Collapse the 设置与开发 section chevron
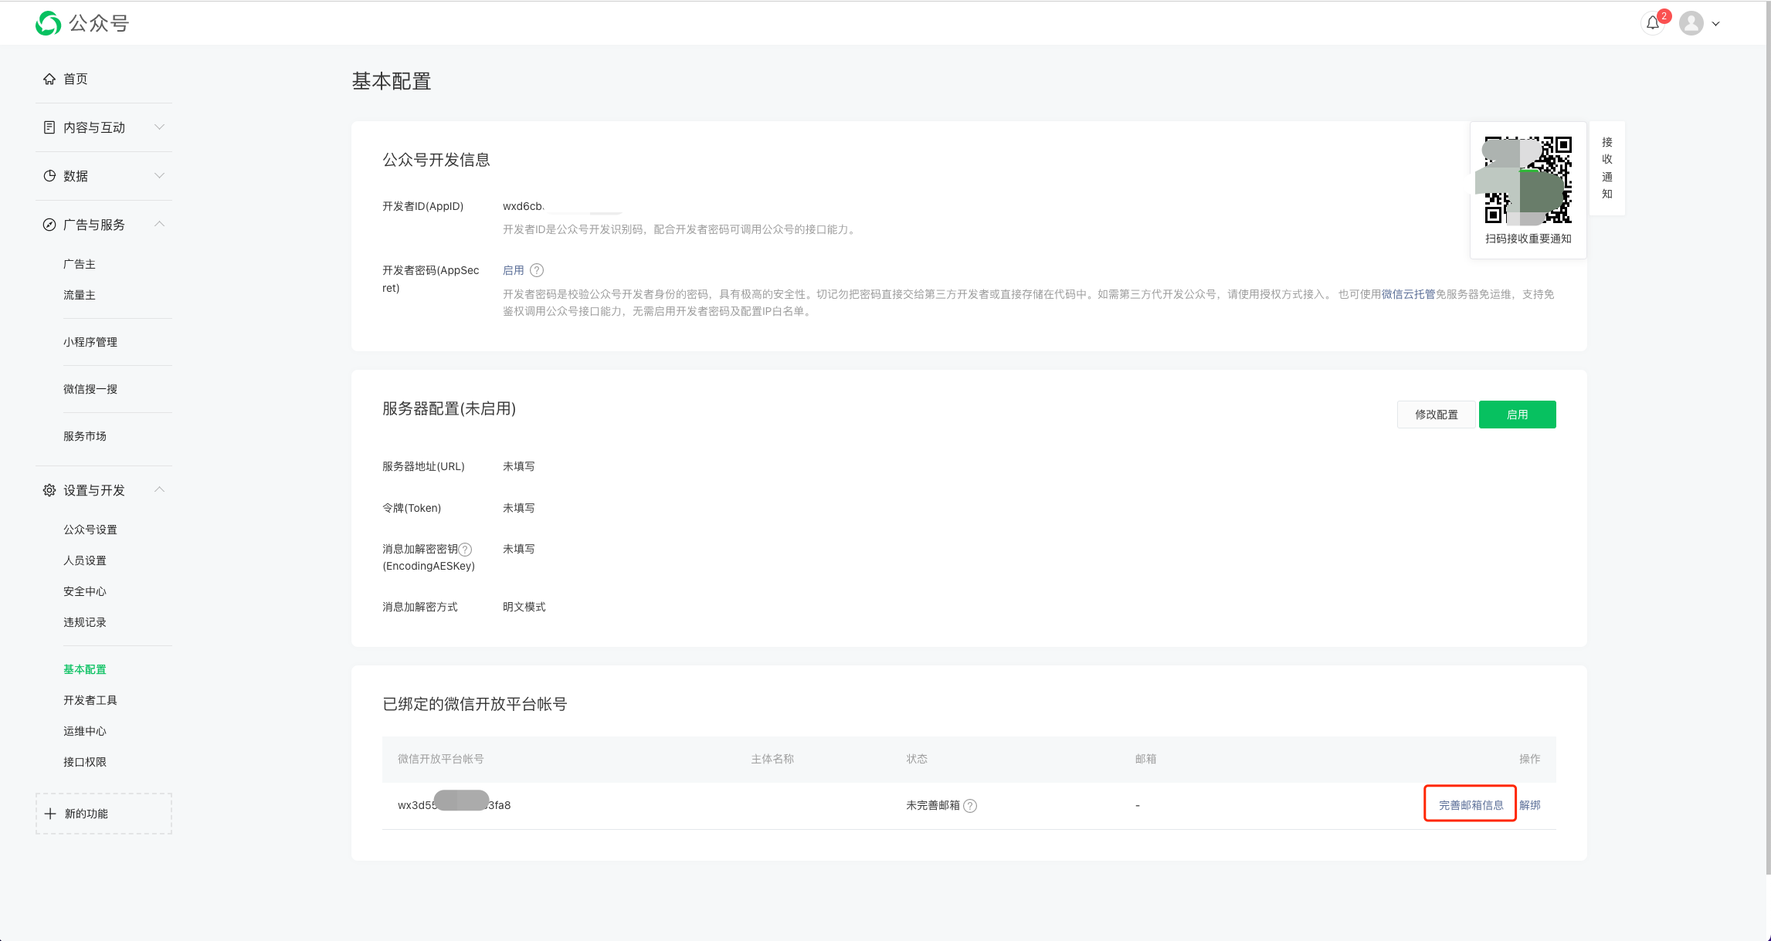Viewport: 1771px width, 941px height. tap(159, 489)
